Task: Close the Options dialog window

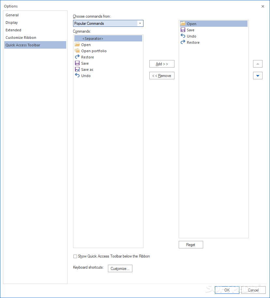Action: click(263, 6)
